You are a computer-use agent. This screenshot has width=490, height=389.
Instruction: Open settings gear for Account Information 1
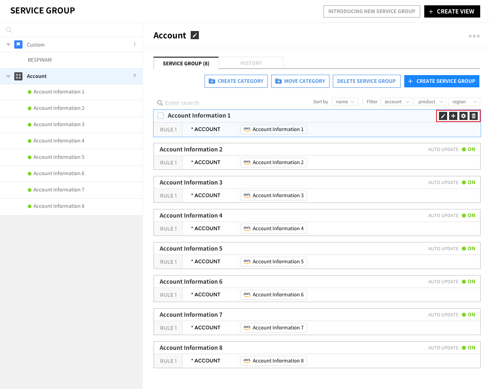[463, 116]
